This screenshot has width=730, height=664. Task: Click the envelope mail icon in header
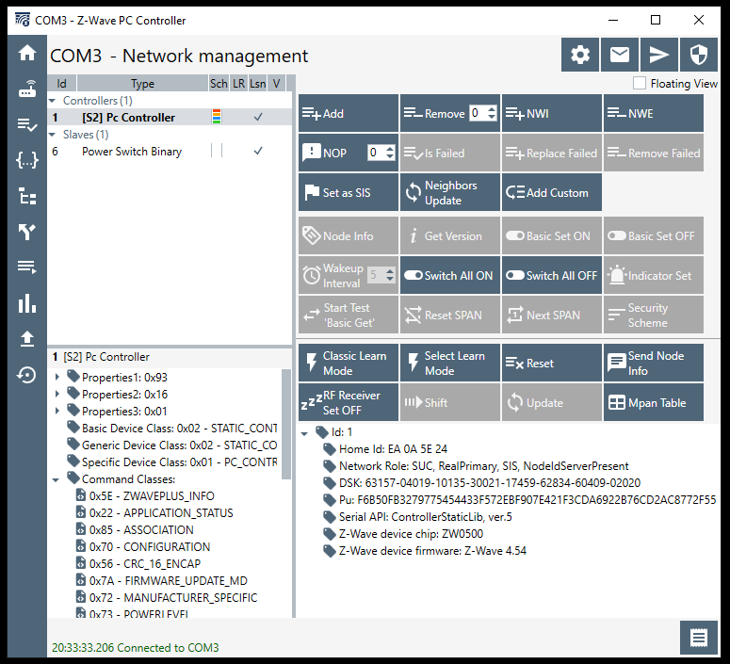619,56
